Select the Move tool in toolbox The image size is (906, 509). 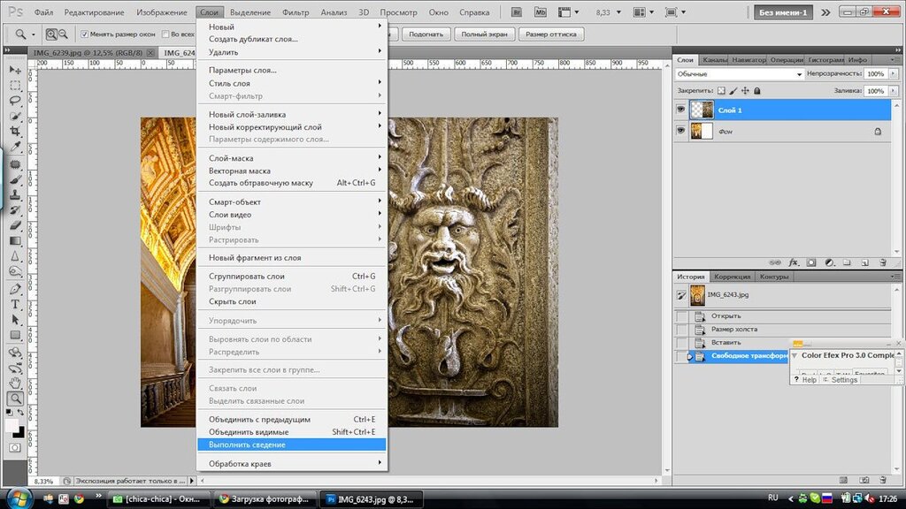[15, 70]
